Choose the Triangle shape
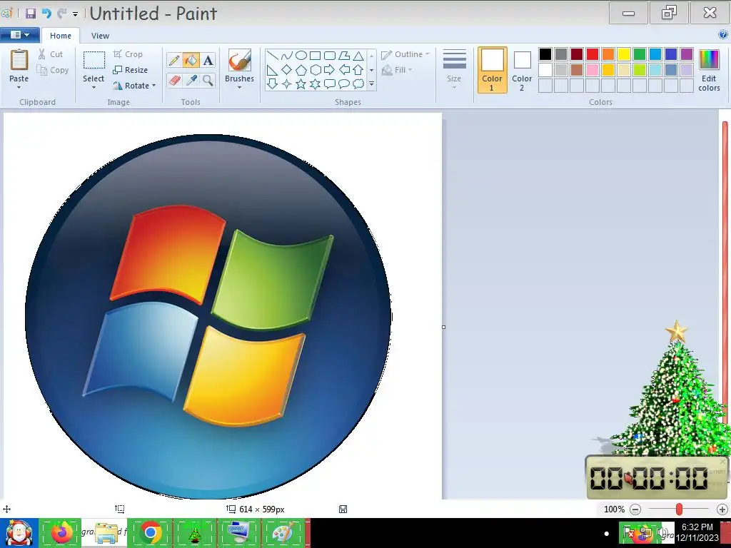 [358, 56]
